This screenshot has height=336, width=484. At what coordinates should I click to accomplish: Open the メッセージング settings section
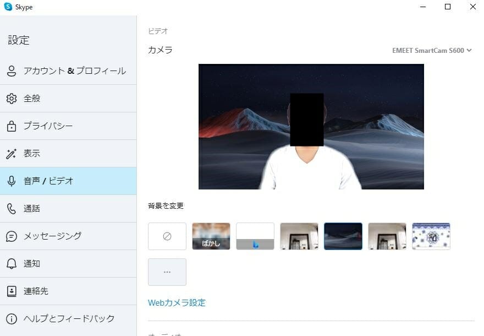(52, 236)
